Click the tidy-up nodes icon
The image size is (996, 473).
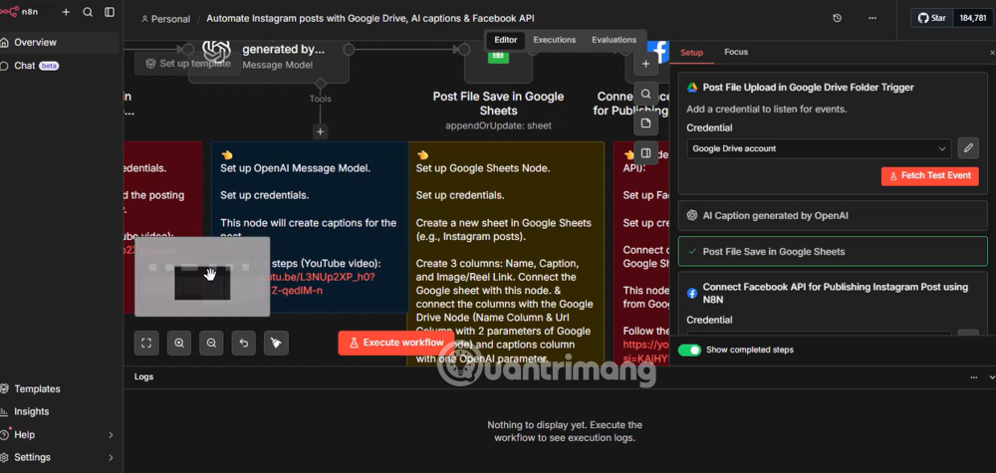[276, 343]
